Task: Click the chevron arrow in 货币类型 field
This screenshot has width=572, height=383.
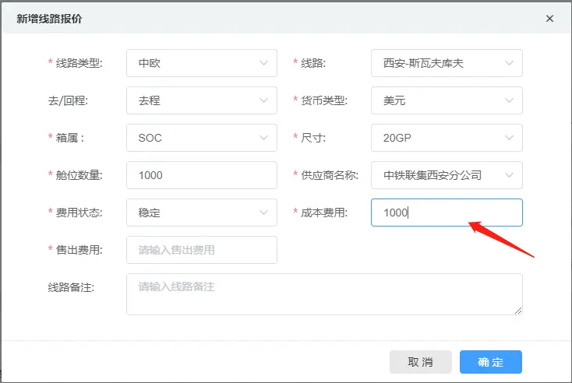Action: pos(509,100)
